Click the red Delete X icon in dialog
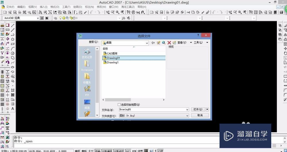Image resolution: width=287 pixels, height=152 pixels. [169, 43]
